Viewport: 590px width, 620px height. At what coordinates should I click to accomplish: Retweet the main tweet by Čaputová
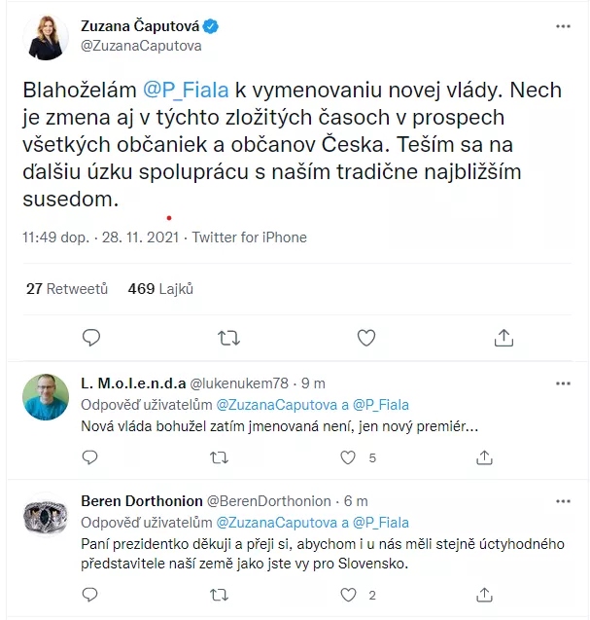pyautogui.click(x=228, y=338)
